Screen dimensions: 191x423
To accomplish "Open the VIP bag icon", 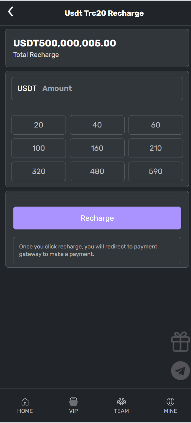I will coord(74,401).
